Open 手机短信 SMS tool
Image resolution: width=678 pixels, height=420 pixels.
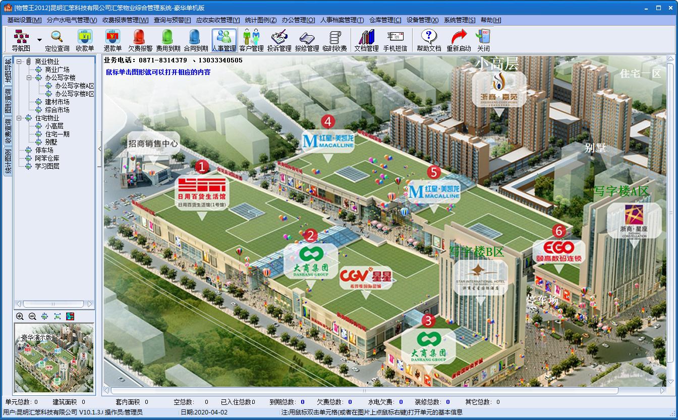395,40
